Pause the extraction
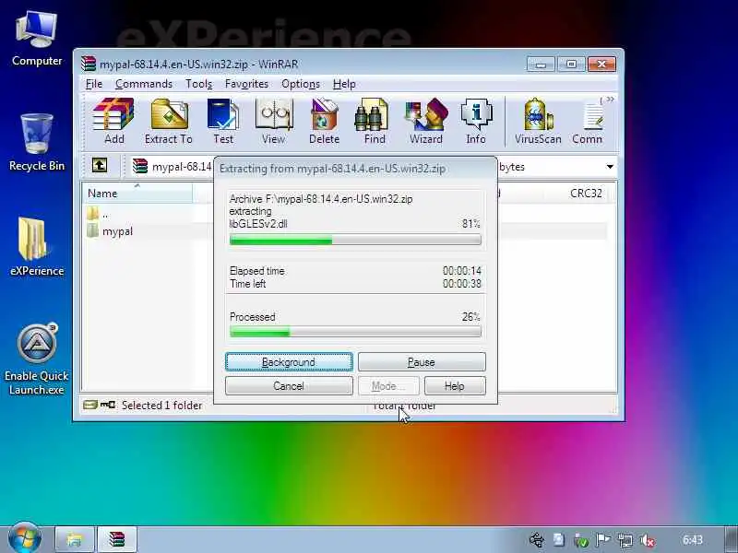 (x=422, y=362)
